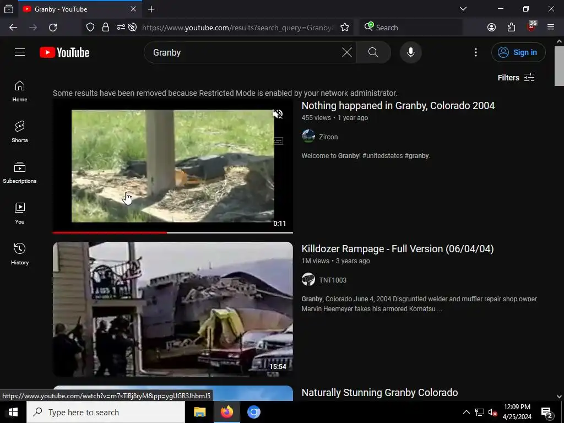This screenshot has width=564, height=423.
Task: Open the You section in sidebar
Action: point(20,213)
